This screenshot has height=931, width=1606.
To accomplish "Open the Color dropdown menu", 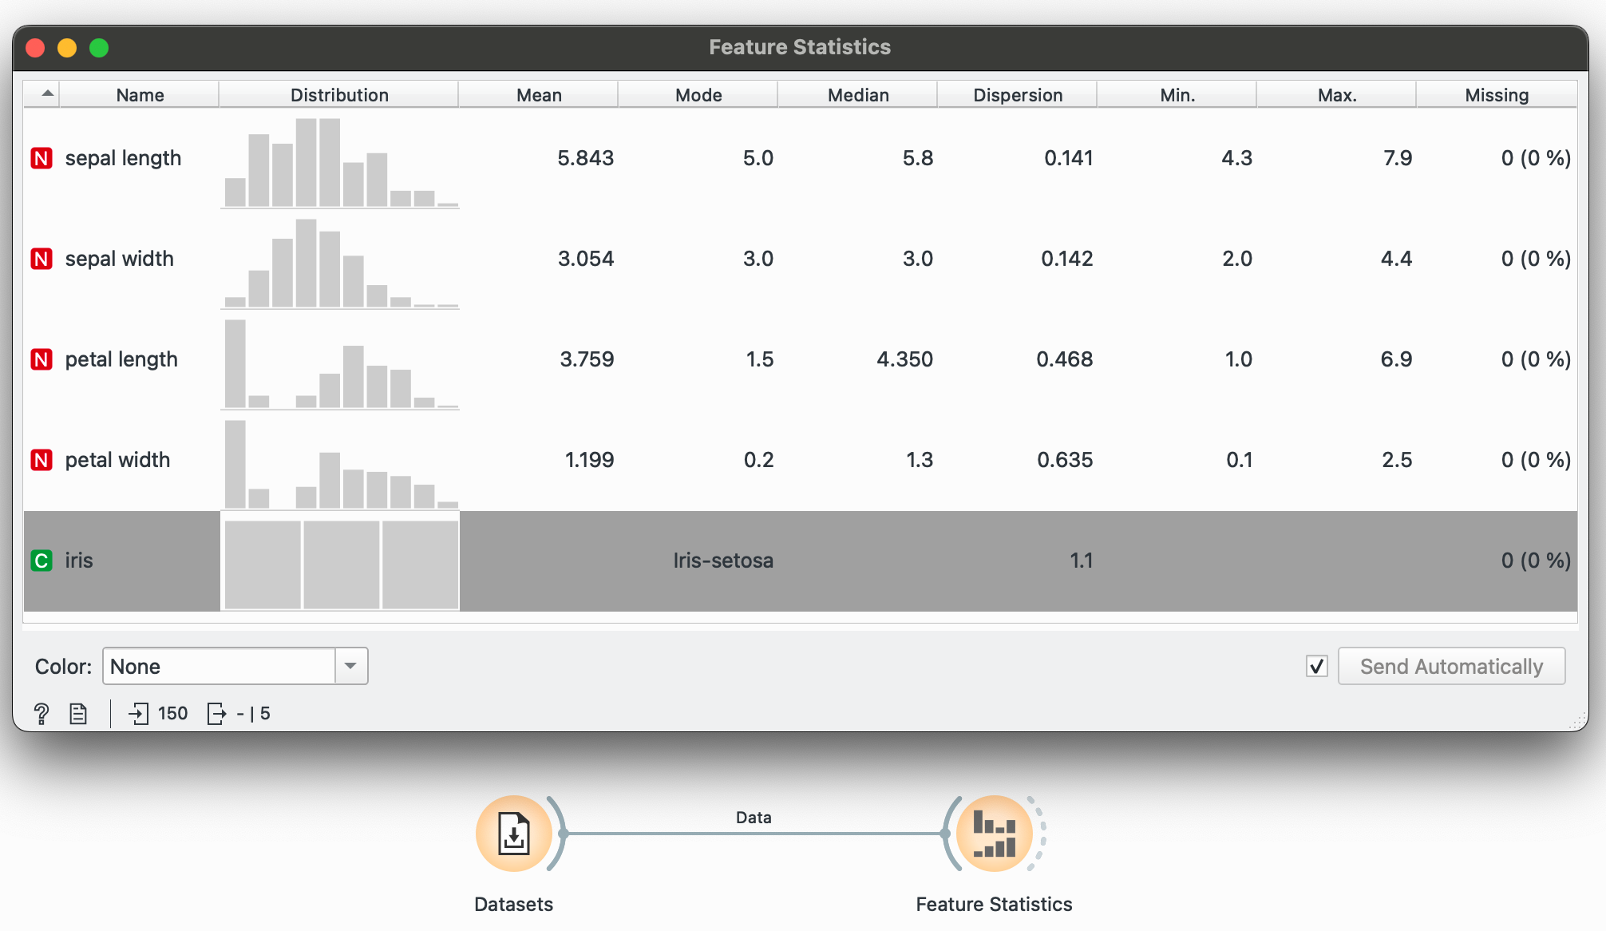I will [x=235, y=666].
